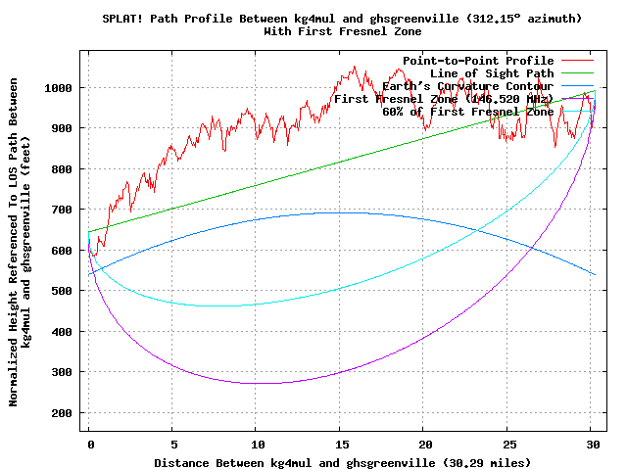Viewport: 627px width, 470px height.
Task: Click the x-axis tick label "5"
Action: [172, 443]
